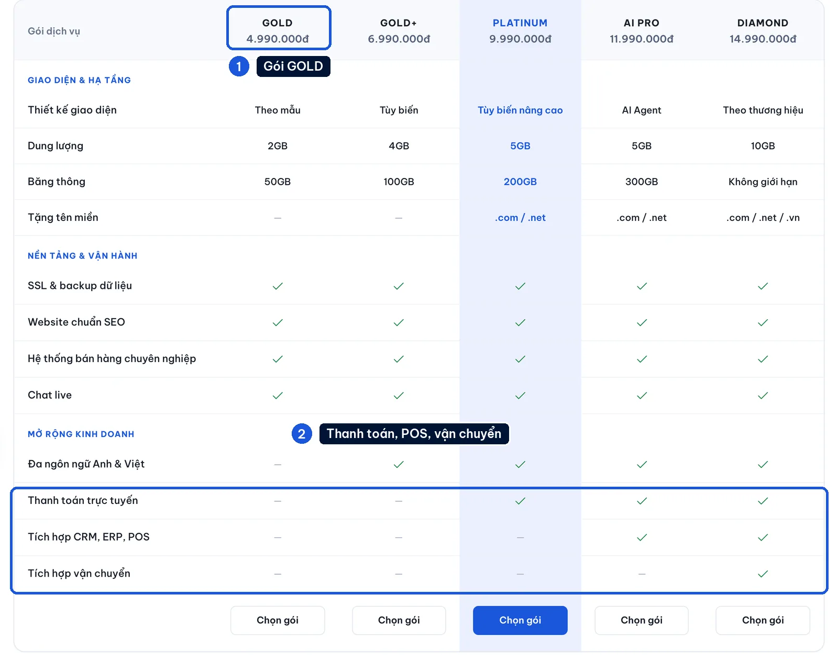Select the DIAMOND 14.990.000đ plan header
Image resolution: width=838 pixels, height=662 pixels.
tap(763, 30)
